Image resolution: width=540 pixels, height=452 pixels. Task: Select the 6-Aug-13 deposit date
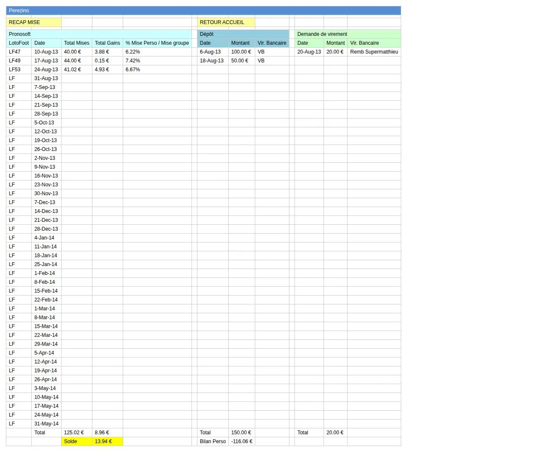pos(213,52)
